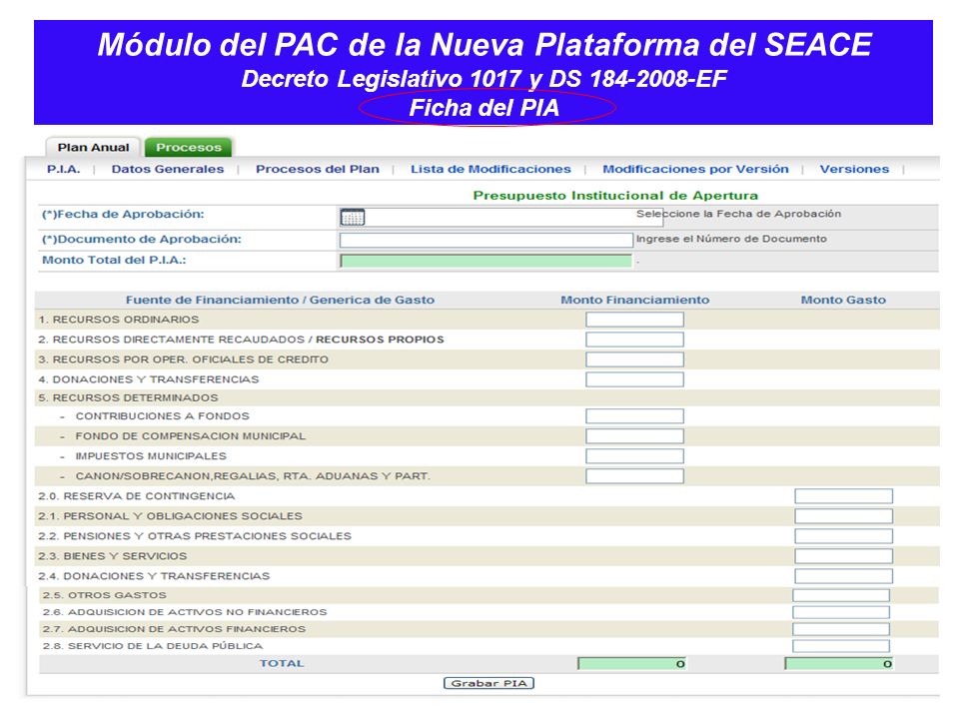Viewport: 959px width, 719px height.
Task: Click Recursos Directamente Recaudados amount field
Action: [x=635, y=340]
